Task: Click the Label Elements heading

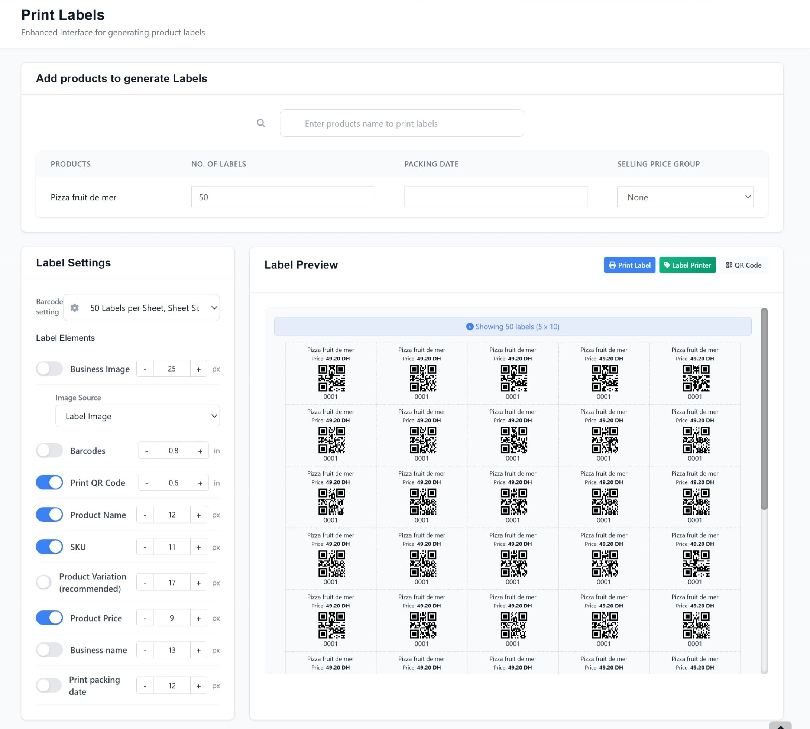Action: (x=65, y=338)
